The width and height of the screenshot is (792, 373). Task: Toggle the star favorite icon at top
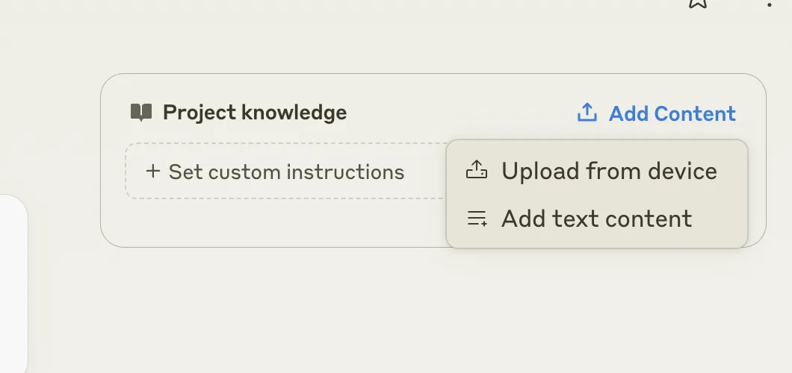pyautogui.click(x=698, y=2)
